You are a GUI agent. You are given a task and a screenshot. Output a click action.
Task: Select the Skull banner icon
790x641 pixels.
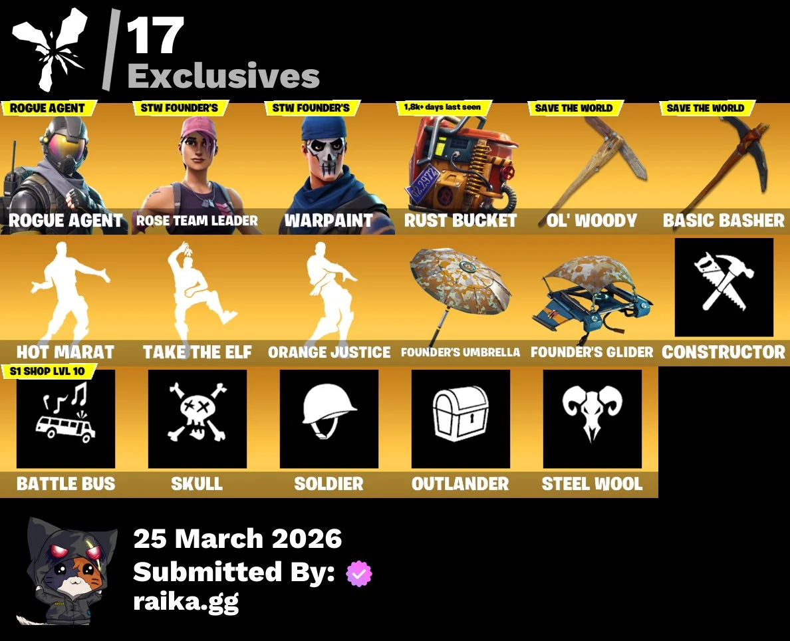click(197, 419)
